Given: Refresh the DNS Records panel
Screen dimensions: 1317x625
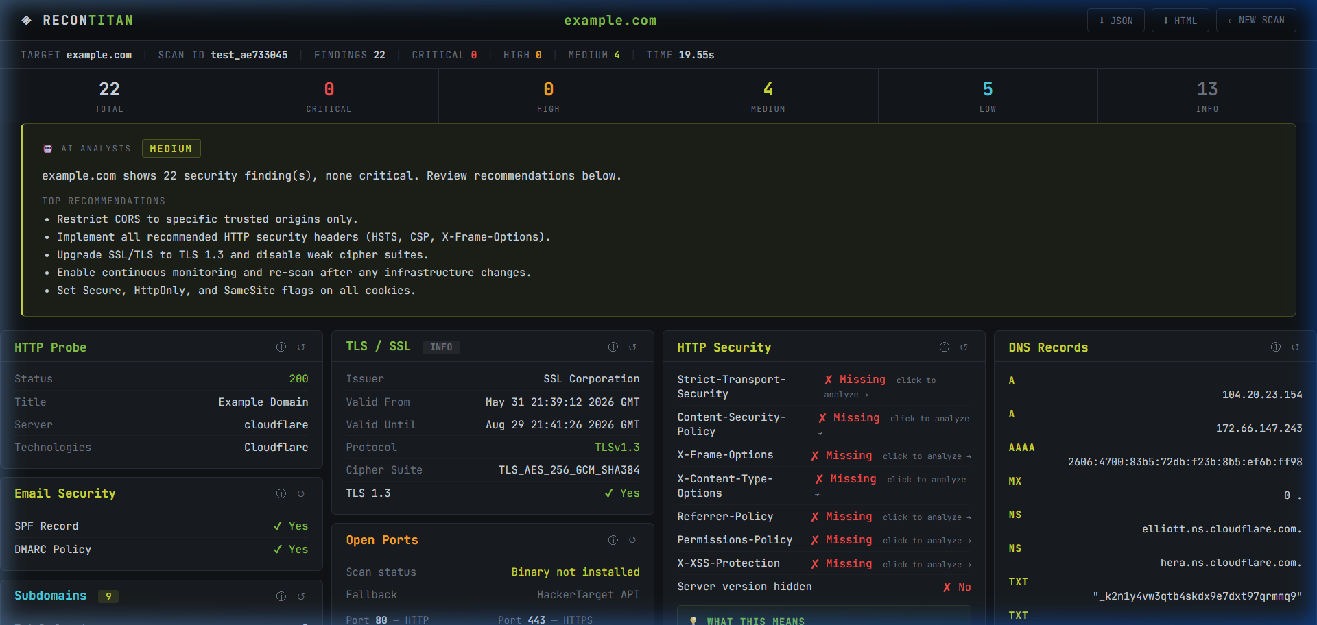Looking at the screenshot, I should coord(1295,347).
